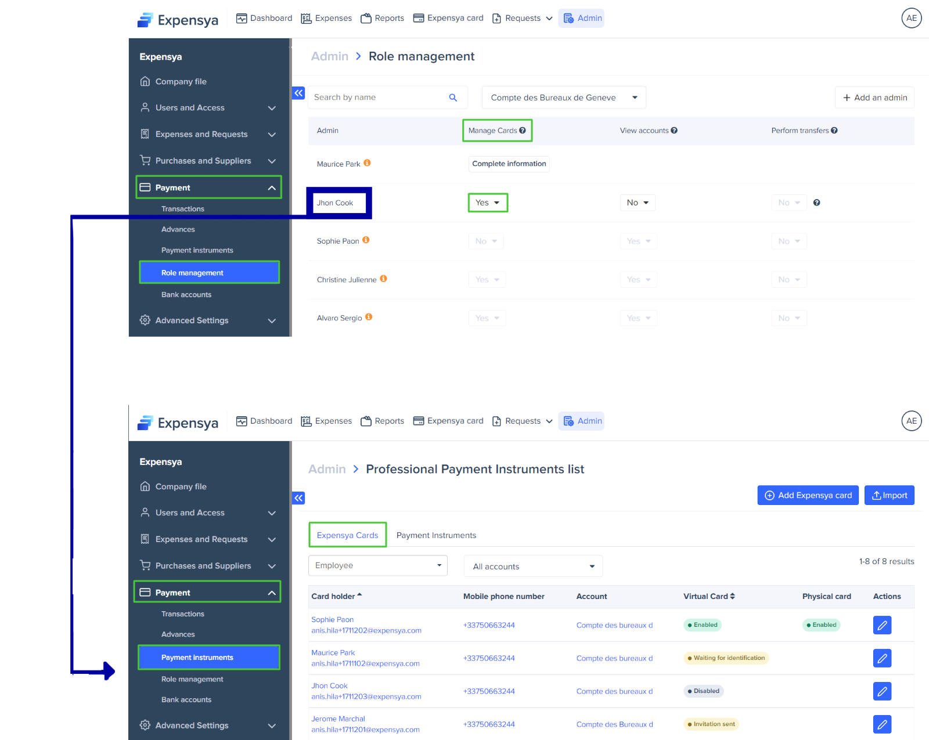Click the Expensya logo on the Role management page
Viewport: 929px width, 740px height.
tap(178, 20)
